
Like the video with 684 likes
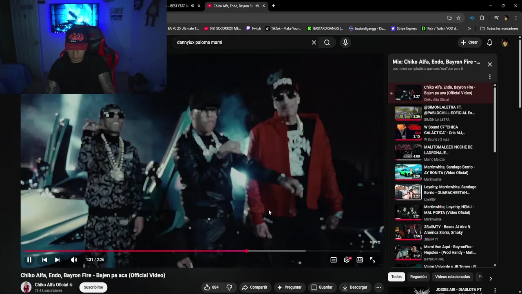[212, 287]
